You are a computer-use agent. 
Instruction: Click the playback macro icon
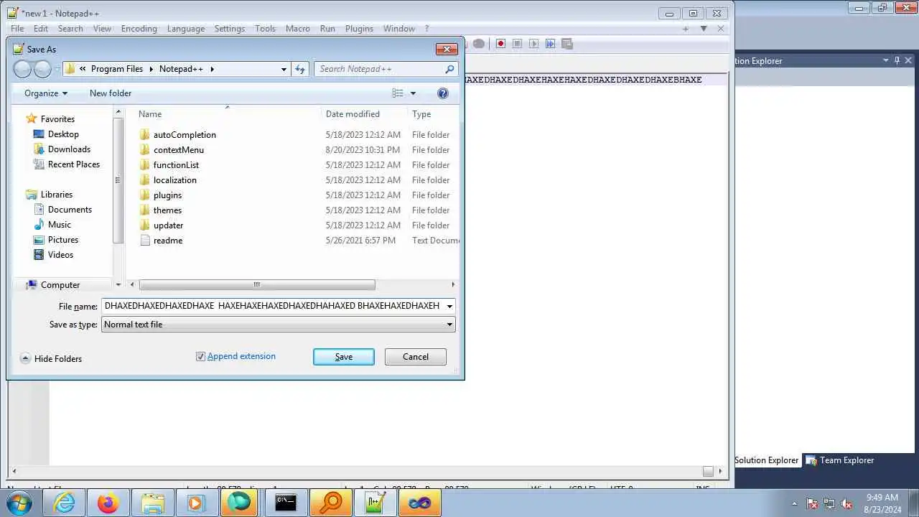(x=533, y=44)
